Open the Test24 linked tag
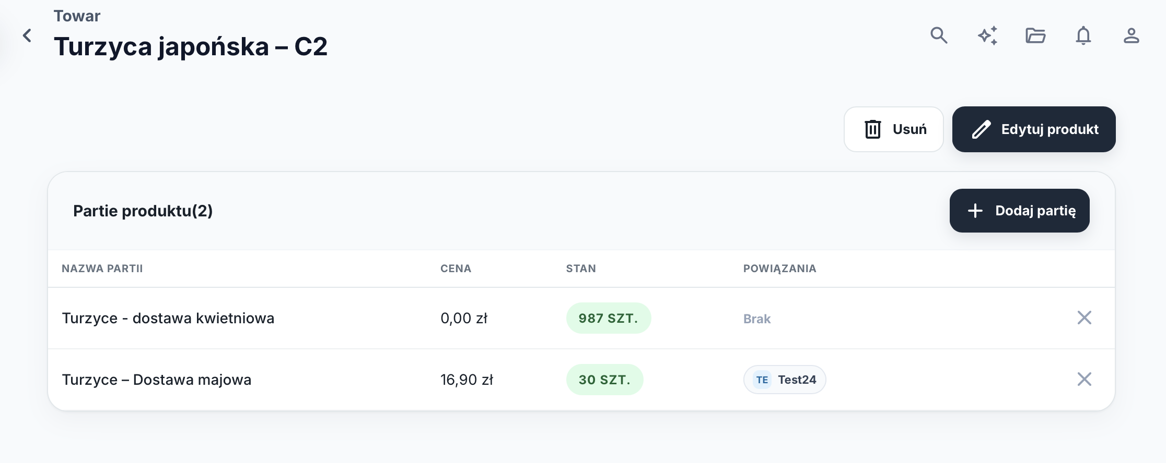 (785, 380)
